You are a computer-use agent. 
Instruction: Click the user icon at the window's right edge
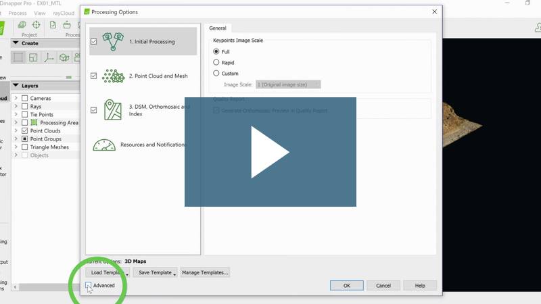coord(538,28)
